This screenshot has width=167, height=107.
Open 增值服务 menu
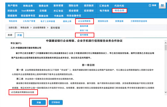(x=12, y=16)
